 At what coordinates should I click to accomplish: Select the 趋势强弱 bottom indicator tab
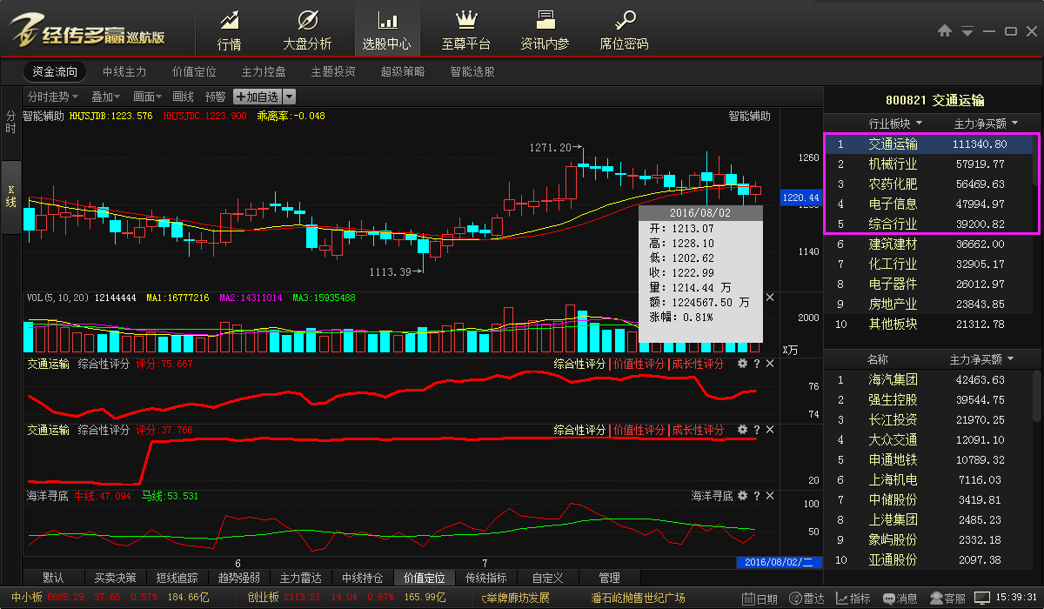point(239,578)
